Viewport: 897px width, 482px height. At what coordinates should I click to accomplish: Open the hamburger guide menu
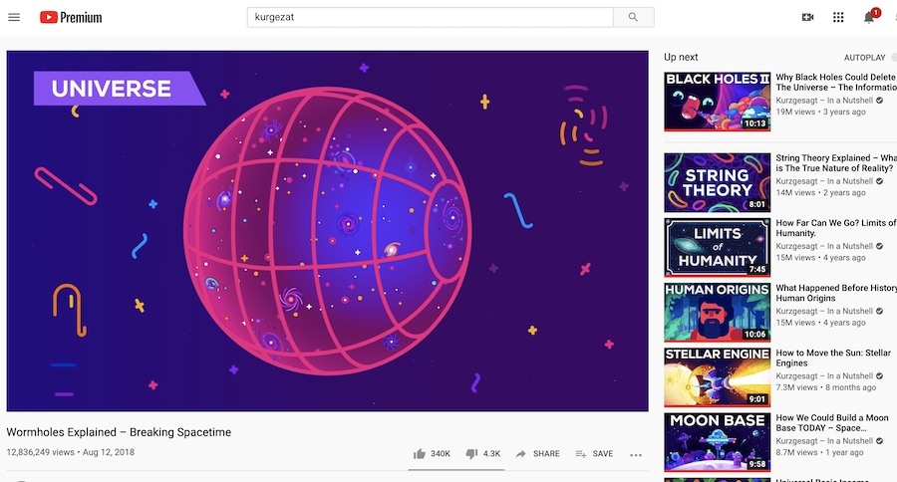tap(14, 17)
